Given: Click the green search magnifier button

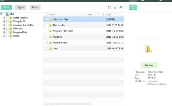Looking at the screenshot, I should [x=133, y=8].
